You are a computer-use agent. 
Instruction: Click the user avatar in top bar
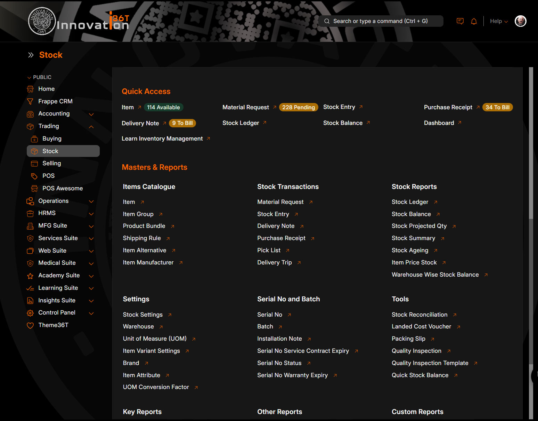click(520, 21)
